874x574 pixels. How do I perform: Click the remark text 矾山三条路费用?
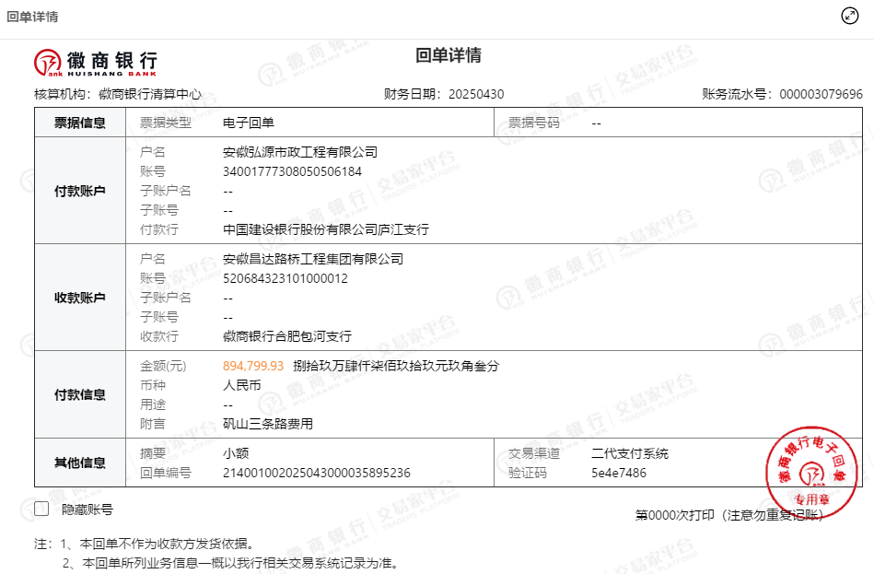(268, 424)
